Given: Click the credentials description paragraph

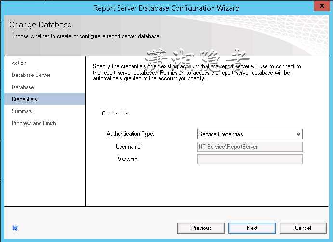Looking at the screenshot, I should point(197,73).
